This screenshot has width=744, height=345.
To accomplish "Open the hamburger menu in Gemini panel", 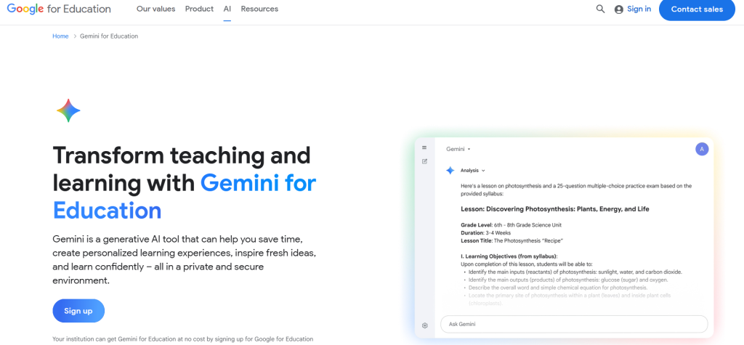I will pos(424,147).
